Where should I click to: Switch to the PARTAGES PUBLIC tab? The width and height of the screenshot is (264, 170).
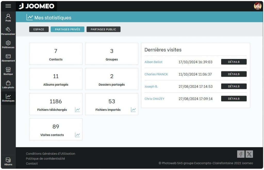[103, 29]
